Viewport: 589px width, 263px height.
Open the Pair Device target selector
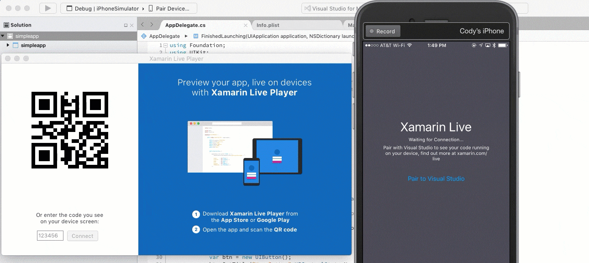click(x=168, y=8)
